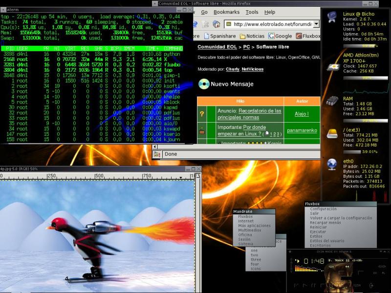391x293 pixels.
Task: Open author Alejo! profile link
Action: coord(302,114)
